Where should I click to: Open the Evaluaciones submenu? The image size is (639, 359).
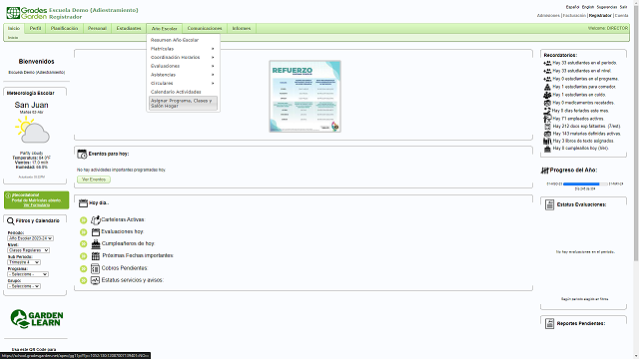[183, 66]
